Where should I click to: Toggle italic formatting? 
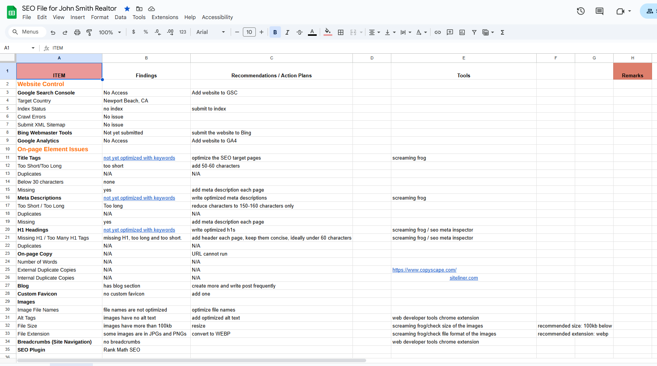click(x=287, y=32)
